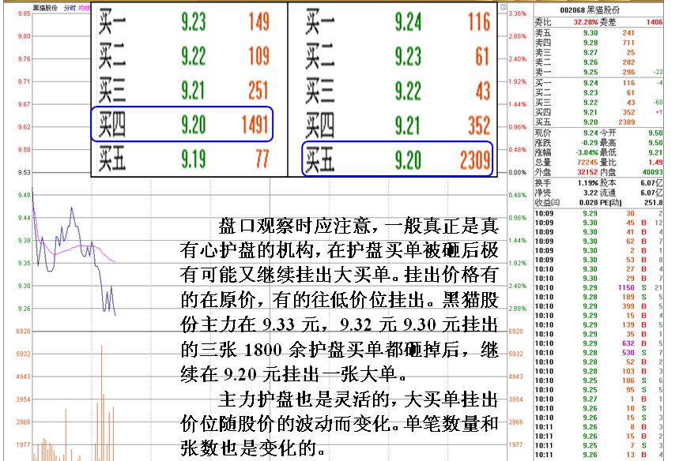Switch to the 均线 (moving average) view
Image resolution: width=679 pixels, height=461 pixels.
84,6
